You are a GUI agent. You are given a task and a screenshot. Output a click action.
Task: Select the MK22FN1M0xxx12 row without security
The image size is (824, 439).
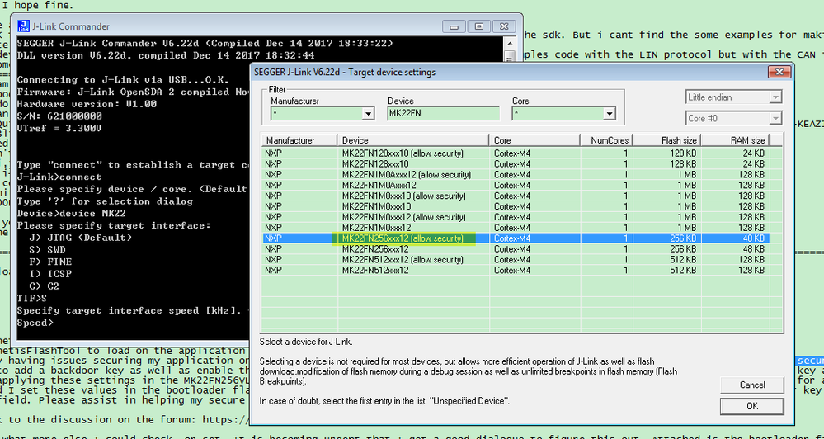point(516,228)
